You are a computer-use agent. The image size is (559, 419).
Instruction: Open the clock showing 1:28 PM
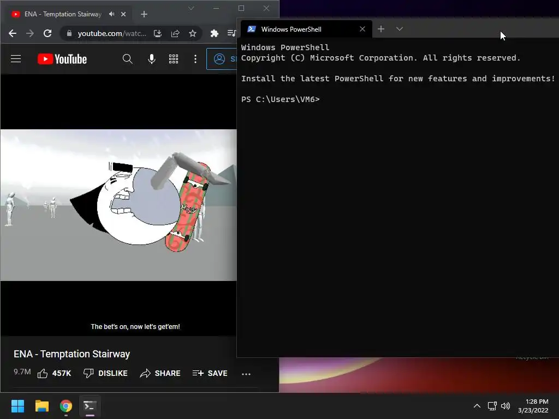533,406
